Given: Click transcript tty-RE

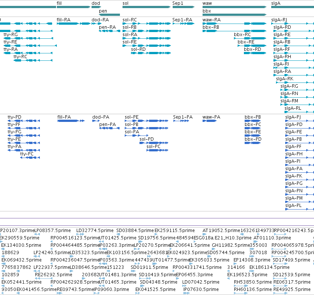Looking at the screenshot, I should [30, 46].
